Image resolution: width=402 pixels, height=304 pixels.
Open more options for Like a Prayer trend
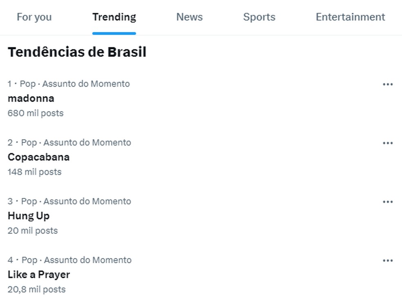pos(388,260)
